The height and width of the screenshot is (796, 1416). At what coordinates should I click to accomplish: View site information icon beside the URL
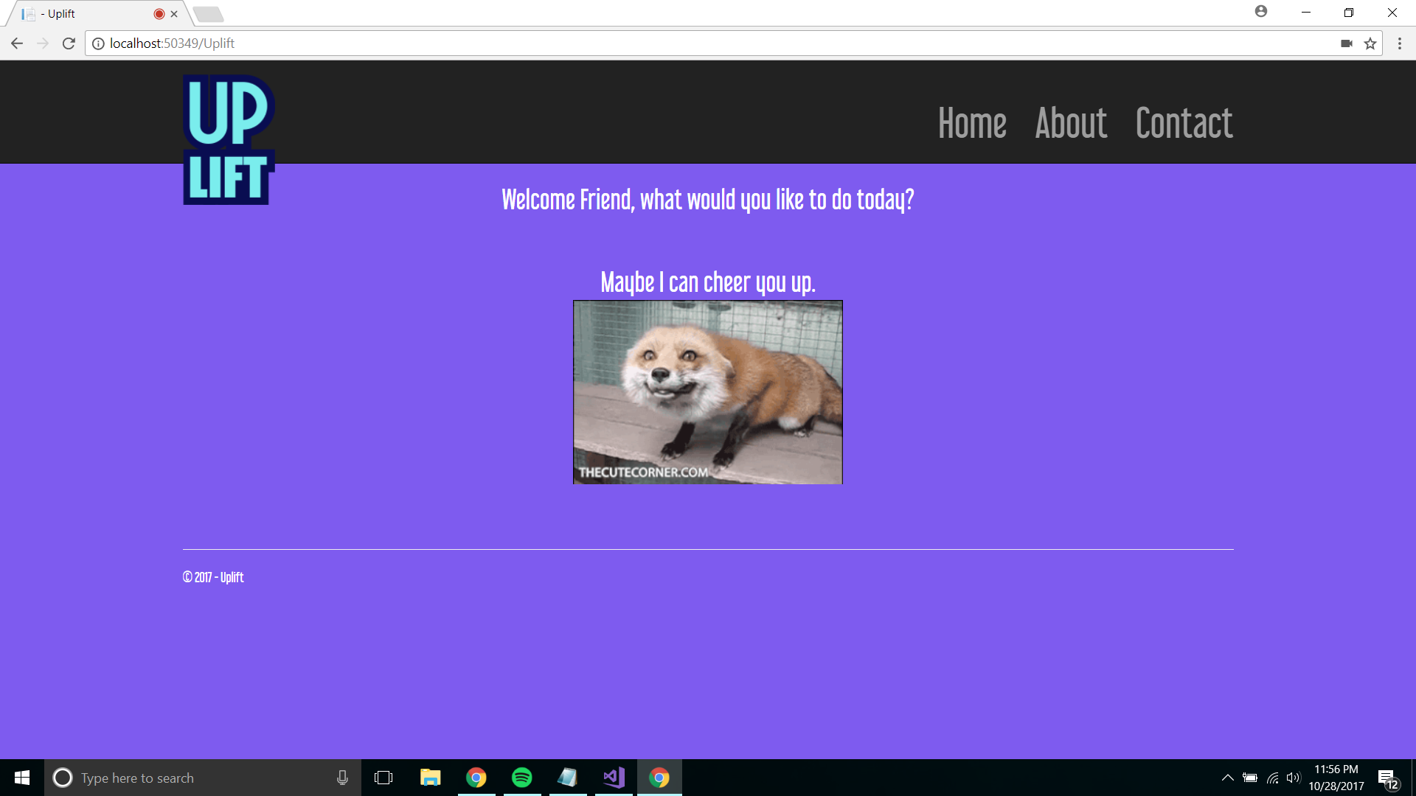[98, 43]
